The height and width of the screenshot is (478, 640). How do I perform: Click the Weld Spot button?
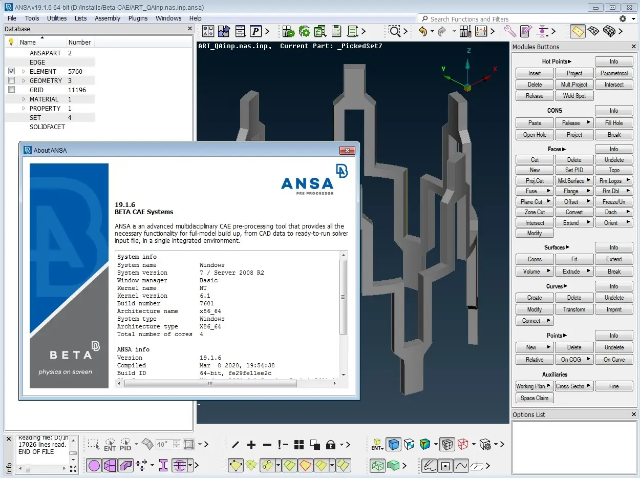pyautogui.click(x=574, y=96)
